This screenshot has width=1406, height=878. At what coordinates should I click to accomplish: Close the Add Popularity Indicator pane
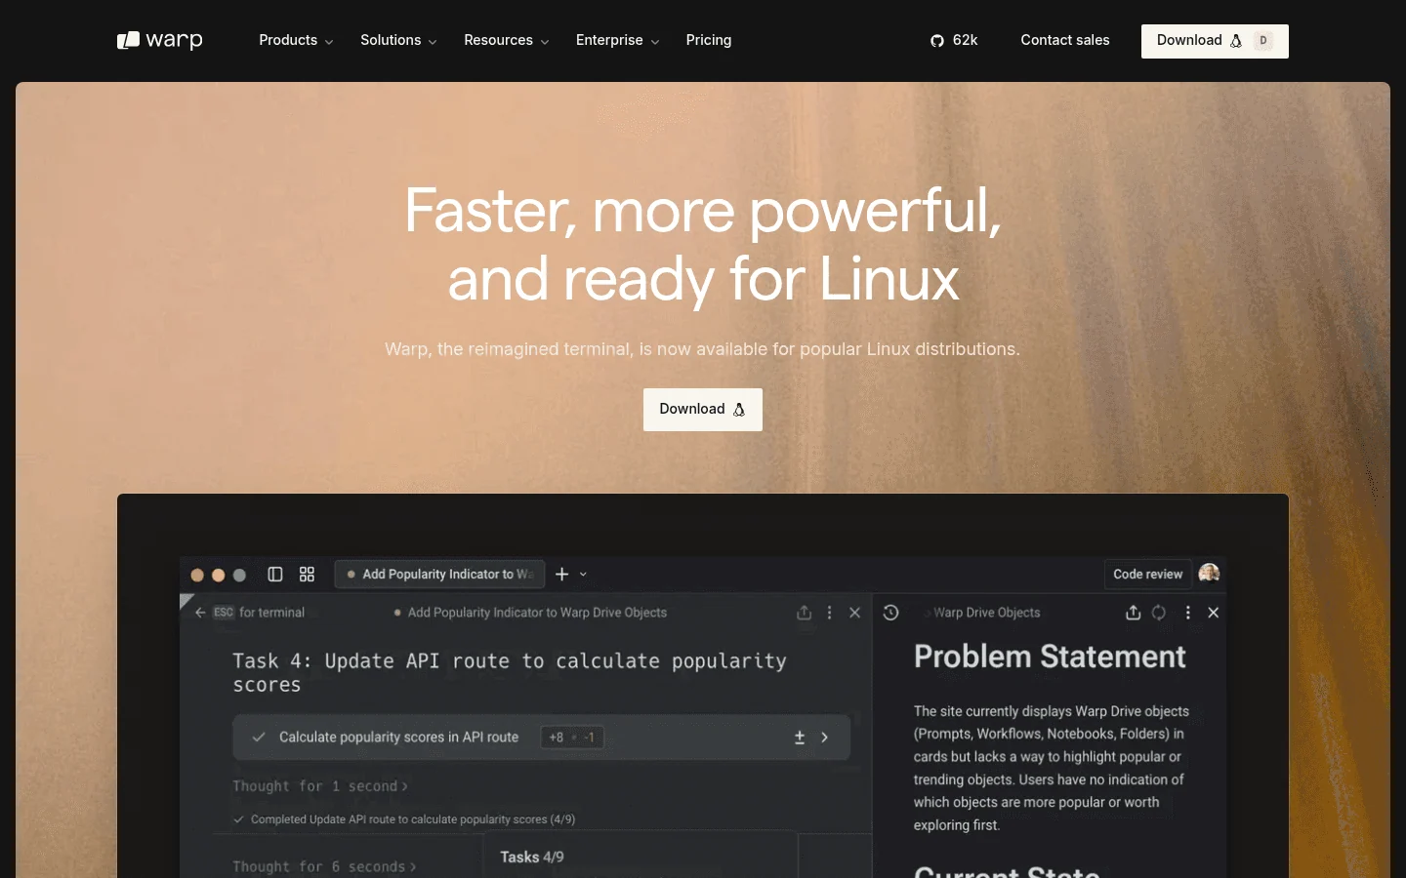[855, 613]
